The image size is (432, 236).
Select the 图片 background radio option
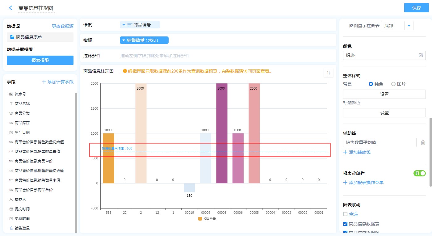[393, 84]
